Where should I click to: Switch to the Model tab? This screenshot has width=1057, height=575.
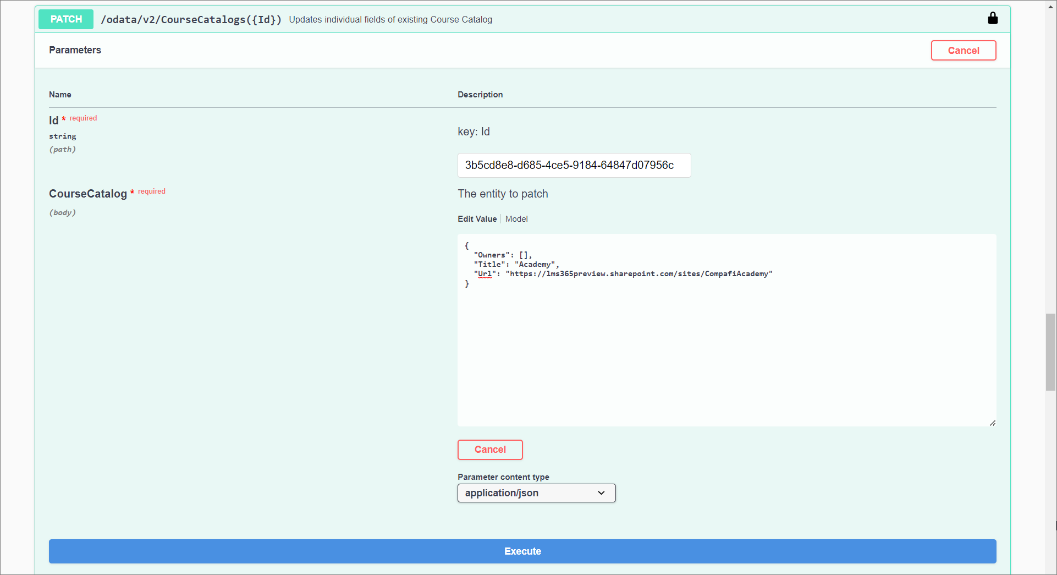click(x=516, y=219)
